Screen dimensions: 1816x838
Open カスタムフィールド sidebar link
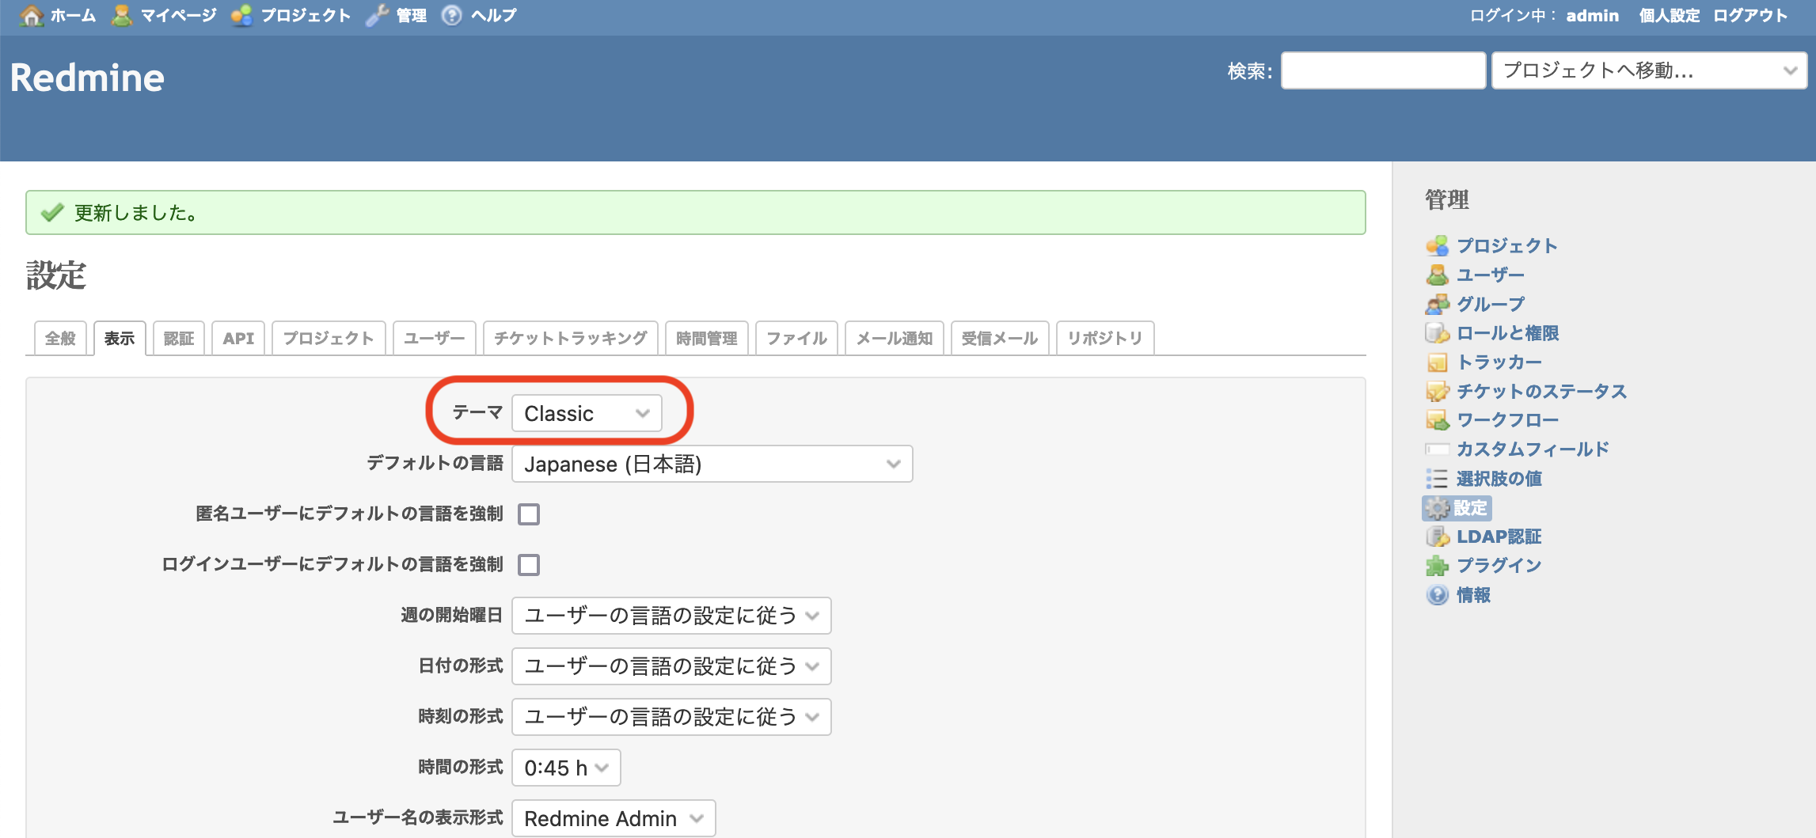click(1533, 449)
